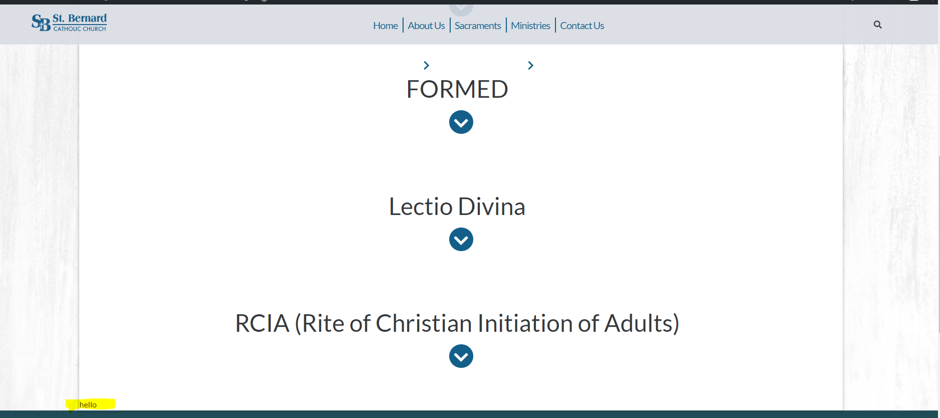Go to the Home menu item
This screenshot has width=940, height=418.
click(385, 26)
